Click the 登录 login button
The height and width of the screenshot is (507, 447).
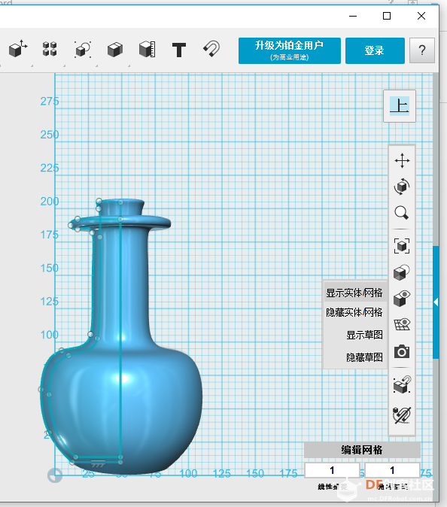point(375,50)
